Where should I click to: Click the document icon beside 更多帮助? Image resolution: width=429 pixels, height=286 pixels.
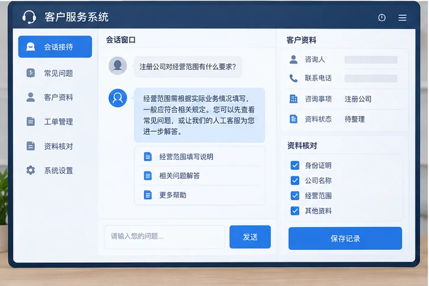pyautogui.click(x=148, y=195)
